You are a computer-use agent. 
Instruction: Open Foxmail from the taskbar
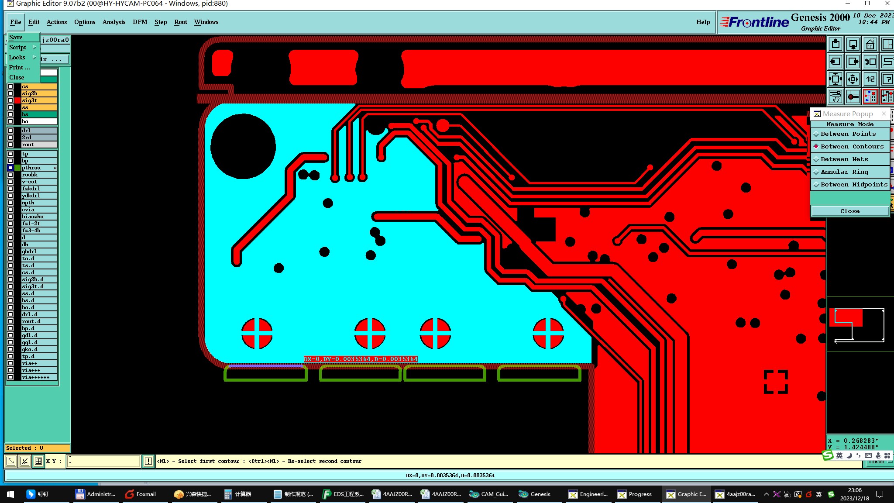[x=141, y=494]
